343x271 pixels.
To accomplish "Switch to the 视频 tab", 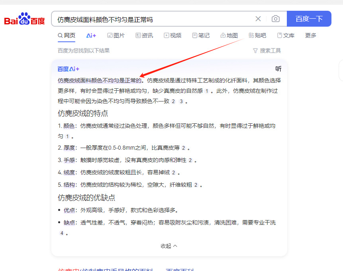I will (x=172, y=35).
